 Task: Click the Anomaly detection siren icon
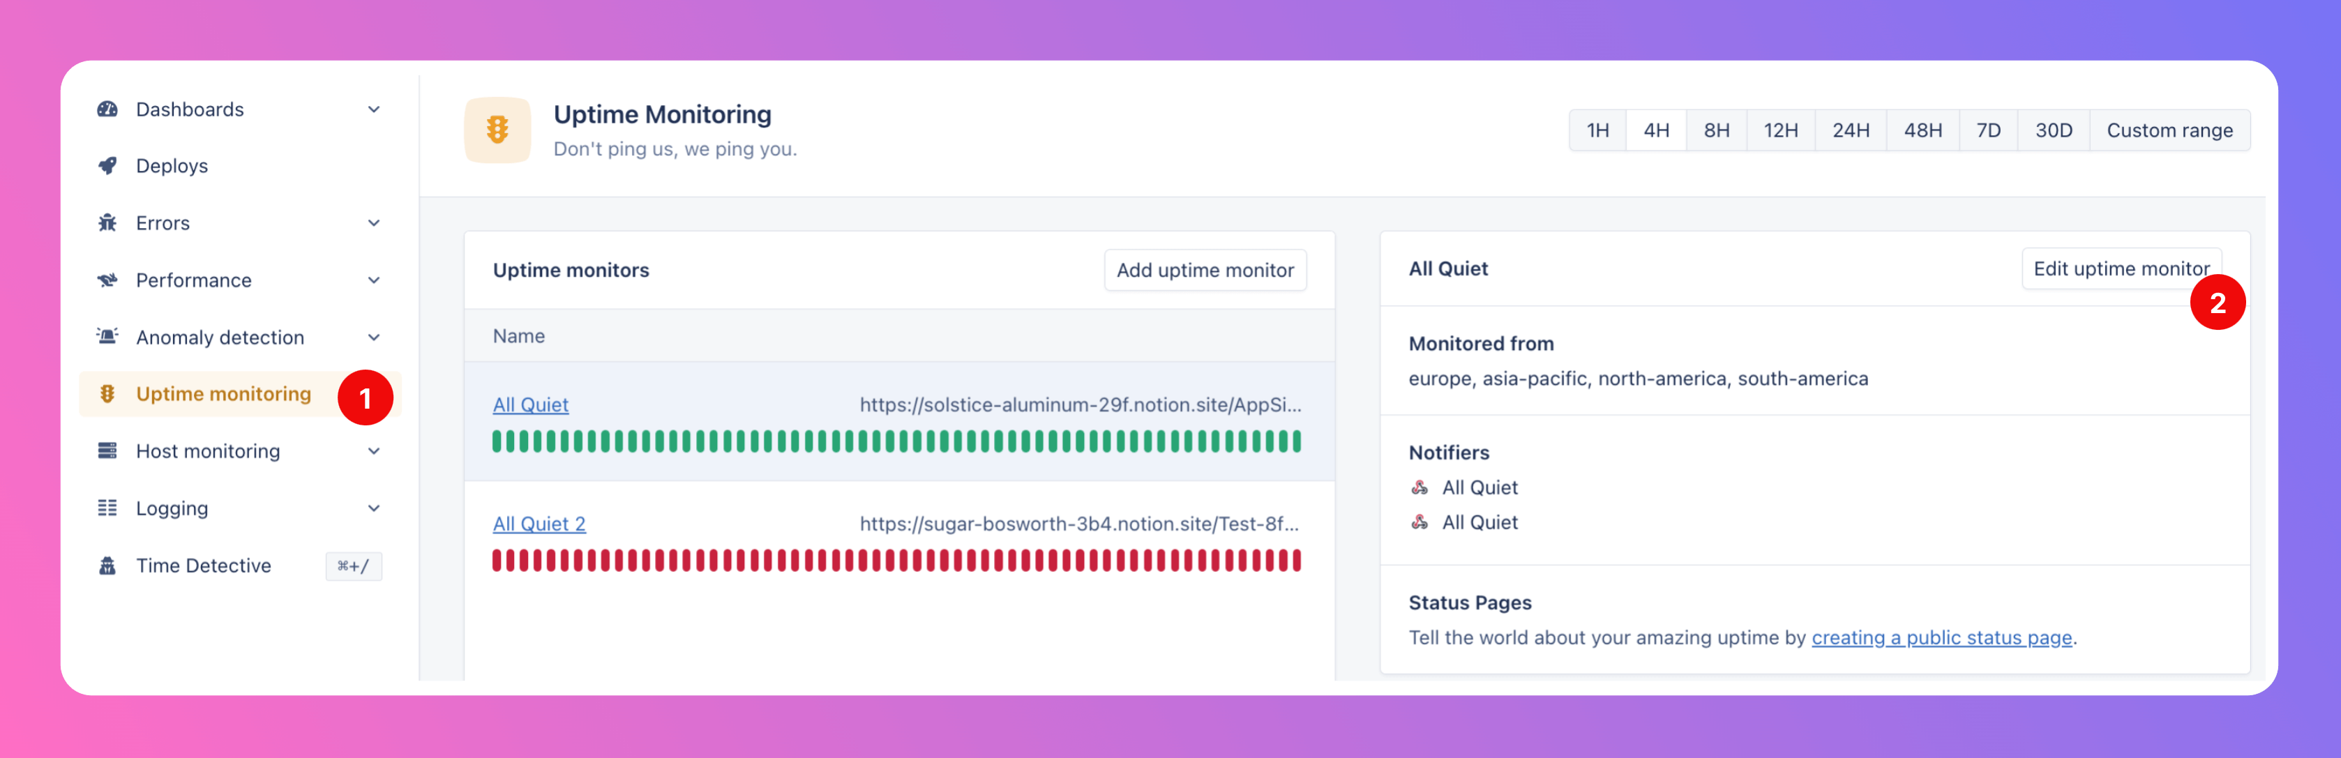107,338
